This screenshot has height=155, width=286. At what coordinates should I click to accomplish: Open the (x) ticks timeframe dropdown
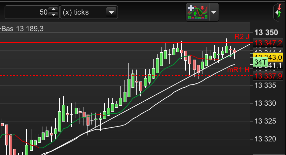click(89, 12)
